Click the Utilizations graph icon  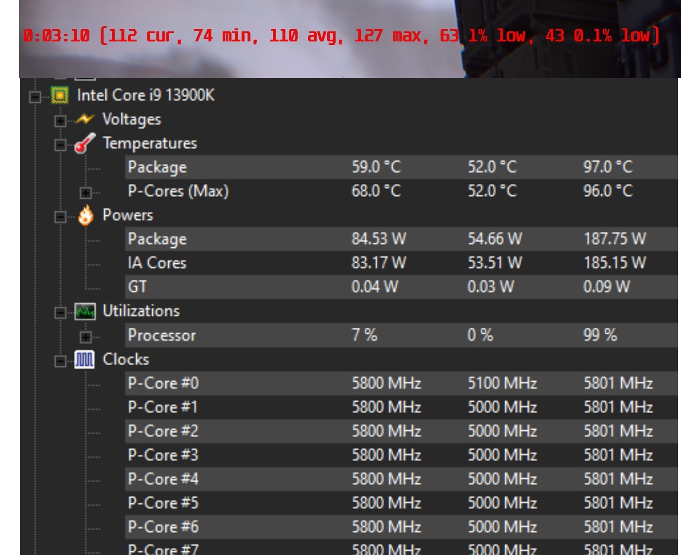pos(85,311)
